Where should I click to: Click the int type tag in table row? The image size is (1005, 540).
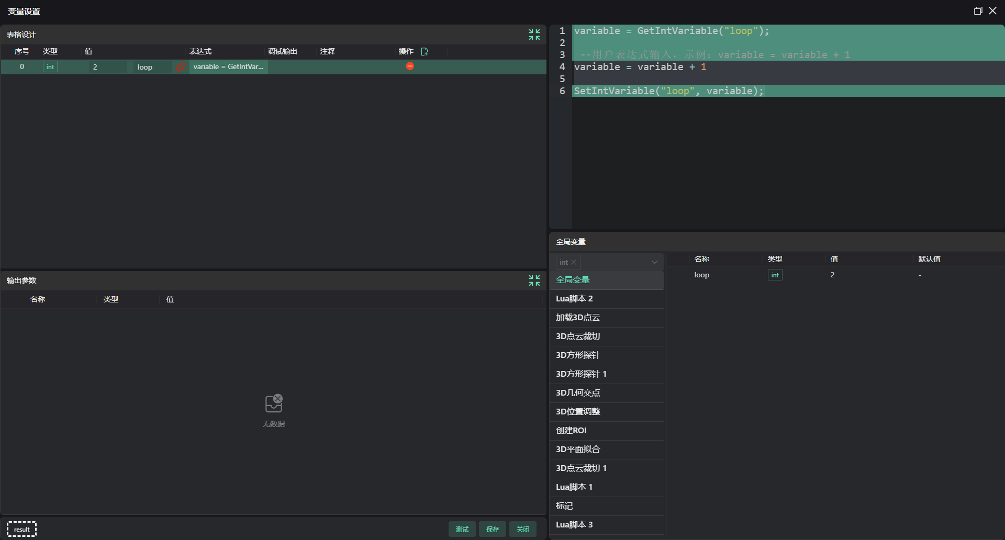pyautogui.click(x=50, y=66)
